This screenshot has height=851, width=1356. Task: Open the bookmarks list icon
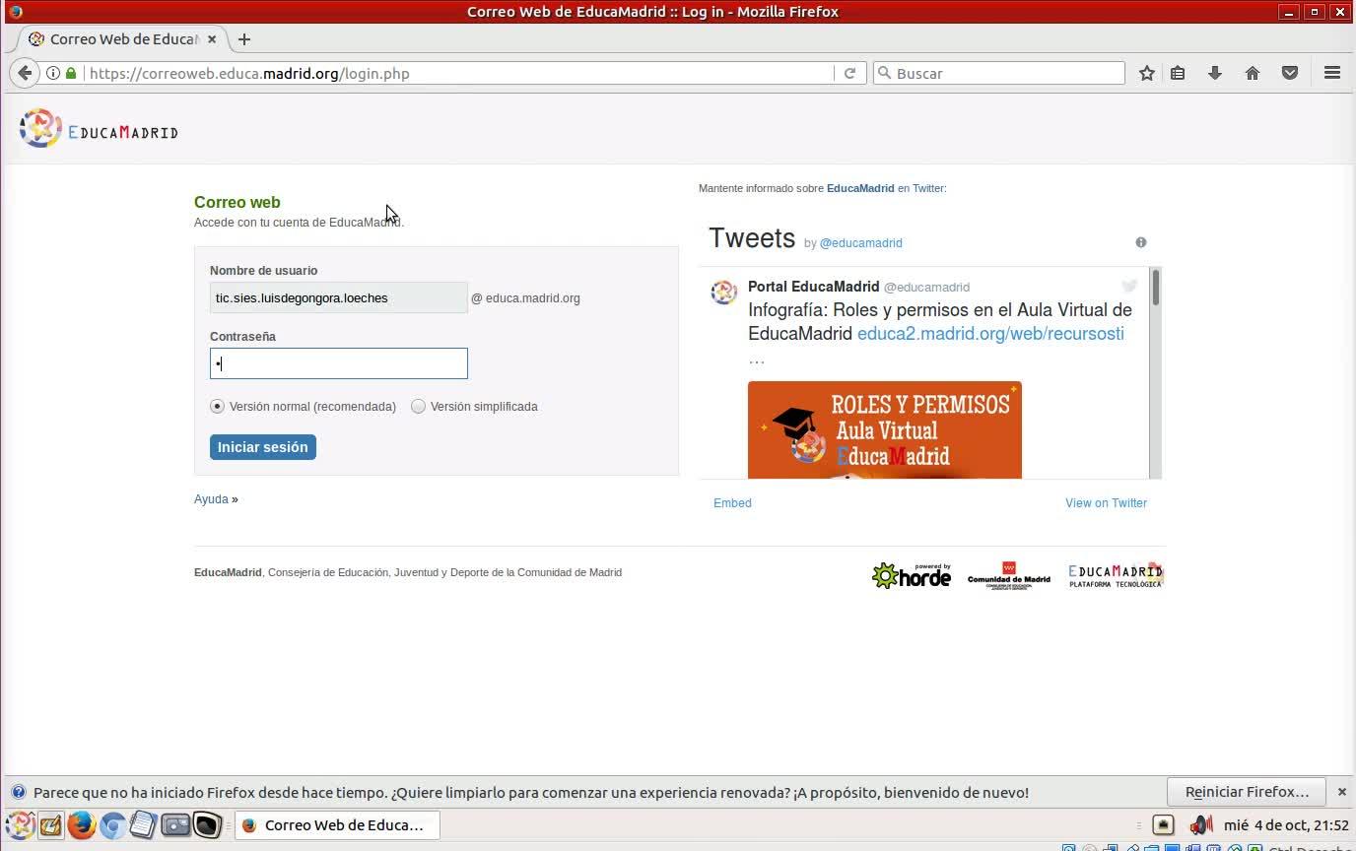coord(1178,73)
